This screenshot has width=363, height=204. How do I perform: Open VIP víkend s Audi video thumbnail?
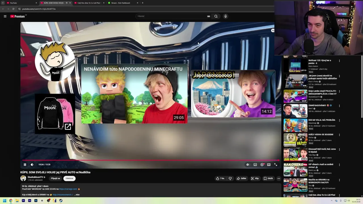click(296, 169)
